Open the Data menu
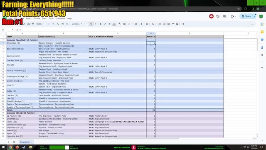 point(44,18)
